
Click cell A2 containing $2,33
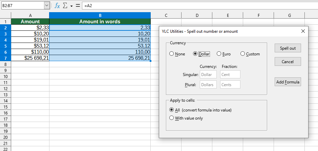[30, 28]
